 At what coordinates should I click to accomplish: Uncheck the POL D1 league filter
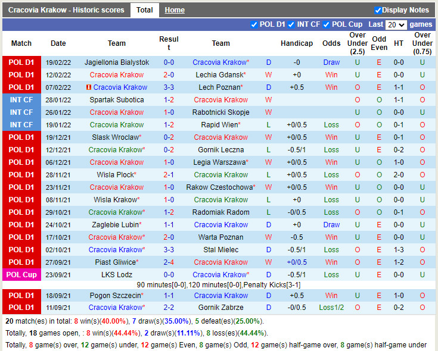(254, 24)
